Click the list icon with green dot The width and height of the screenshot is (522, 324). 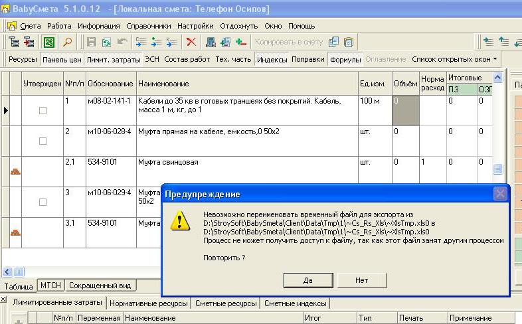156,42
